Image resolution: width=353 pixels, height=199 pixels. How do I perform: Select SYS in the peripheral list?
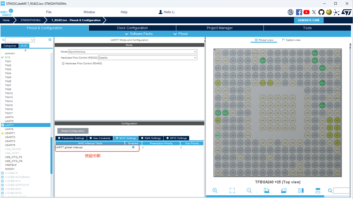[x=7, y=58]
